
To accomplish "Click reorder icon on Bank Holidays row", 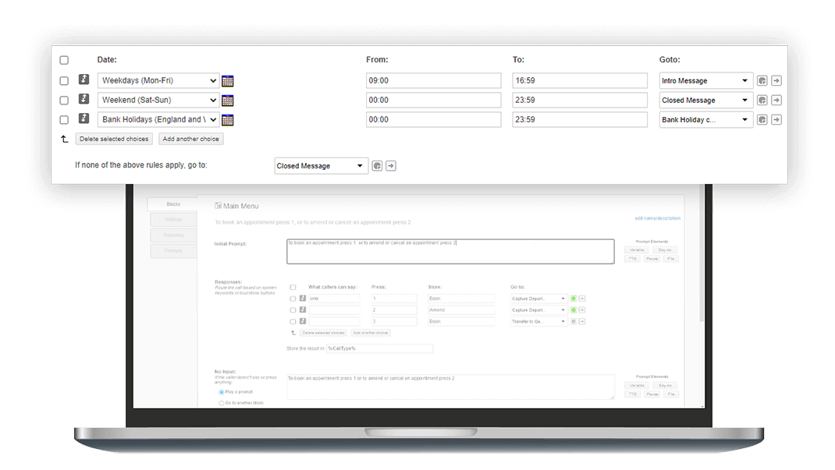I will (x=84, y=118).
